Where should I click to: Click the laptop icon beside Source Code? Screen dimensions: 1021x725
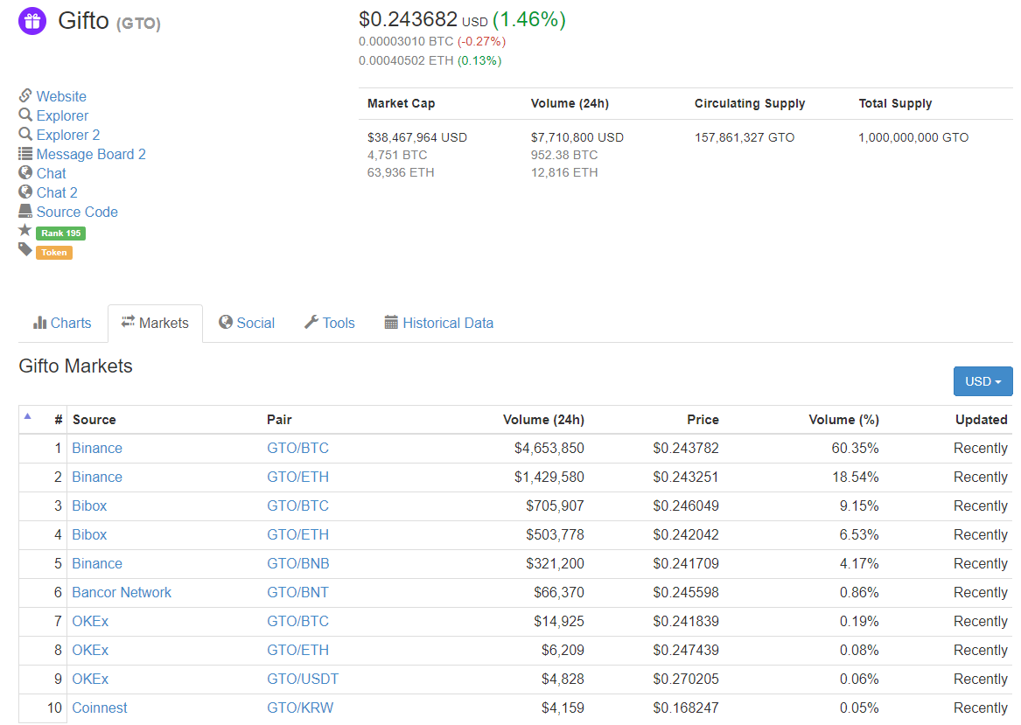pos(25,211)
